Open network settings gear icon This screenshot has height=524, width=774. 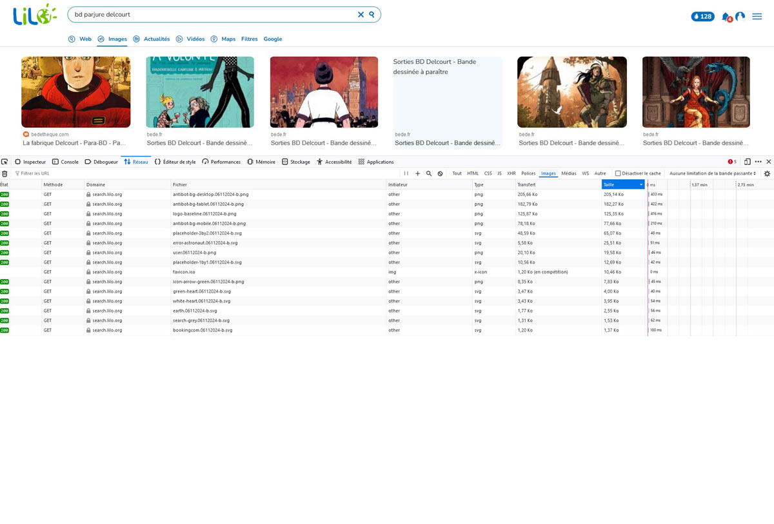click(767, 173)
